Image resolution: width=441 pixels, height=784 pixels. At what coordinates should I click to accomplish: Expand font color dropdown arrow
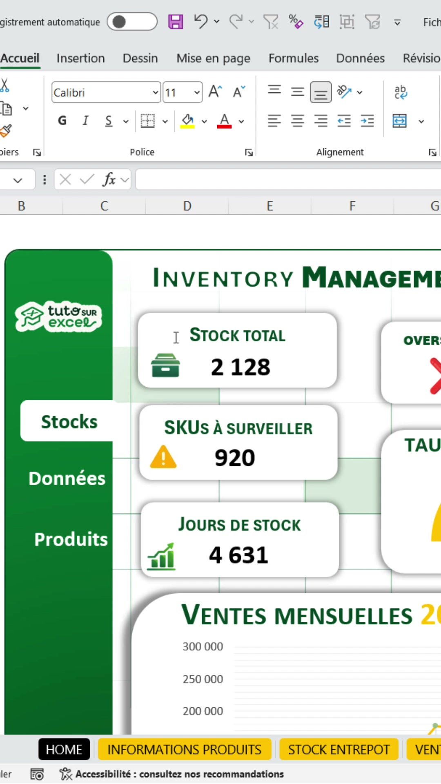click(x=241, y=121)
